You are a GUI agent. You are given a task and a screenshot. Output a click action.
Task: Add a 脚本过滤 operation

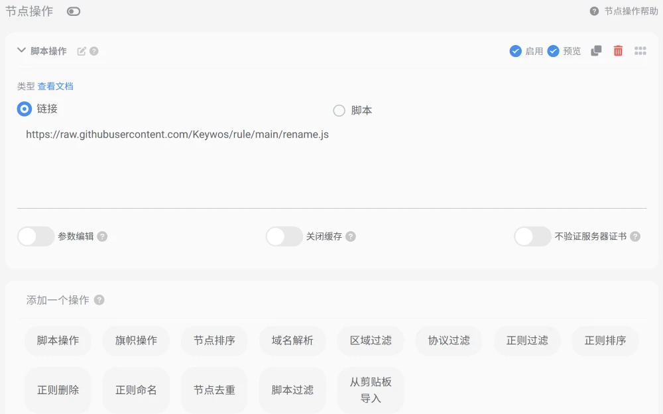[x=292, y=390]
